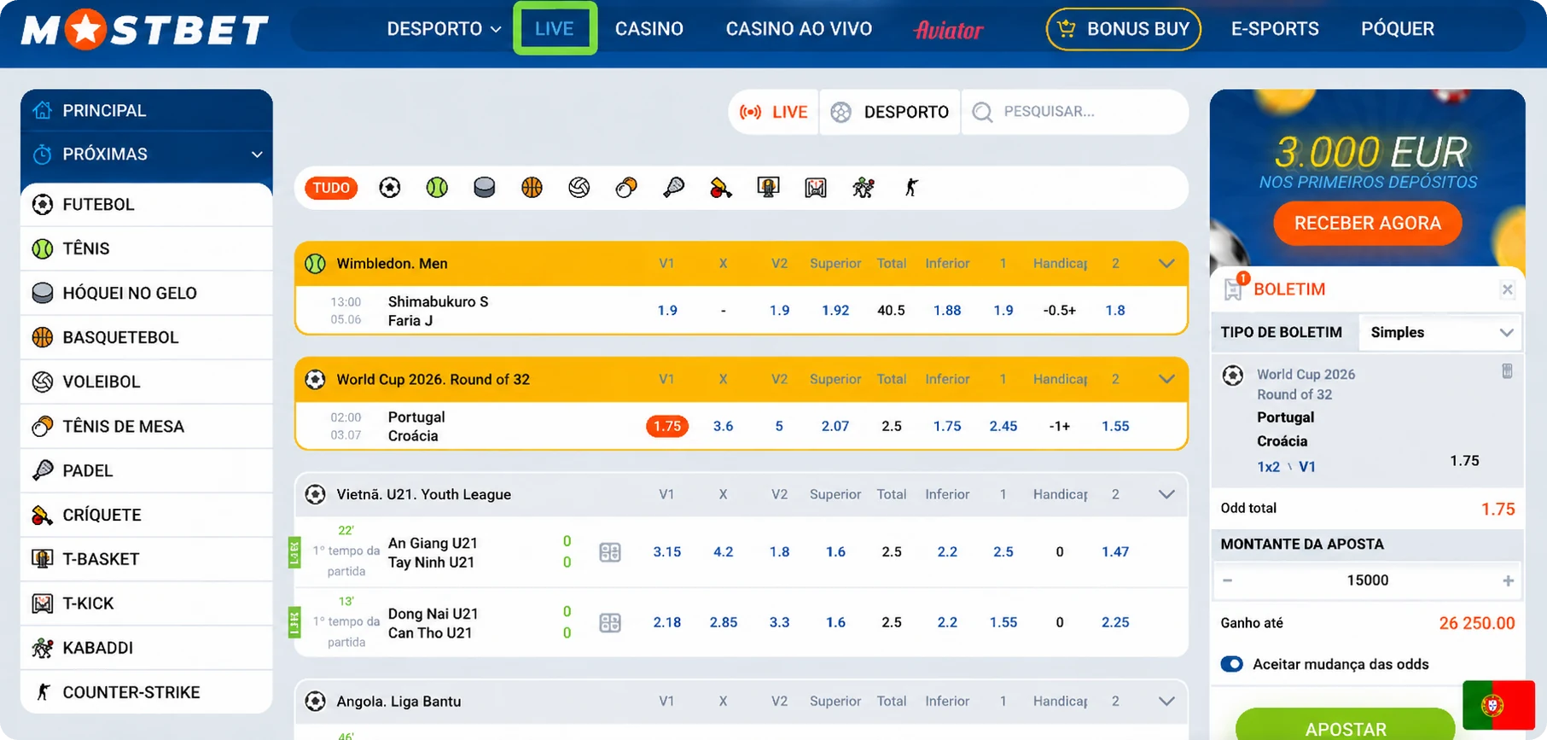Click the Portugal flag language icon
The width and height of the screenshot is (1547, 740).
pos(1498,705)
